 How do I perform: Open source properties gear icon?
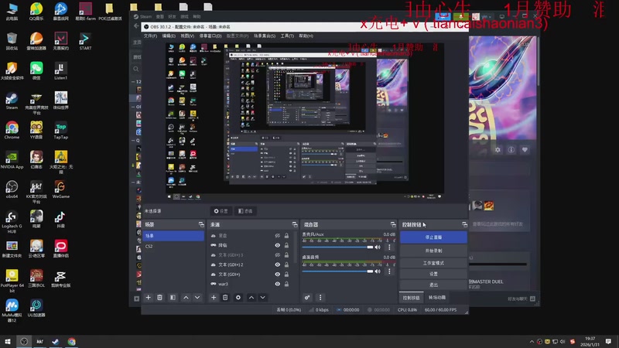(x=238, y=297)
